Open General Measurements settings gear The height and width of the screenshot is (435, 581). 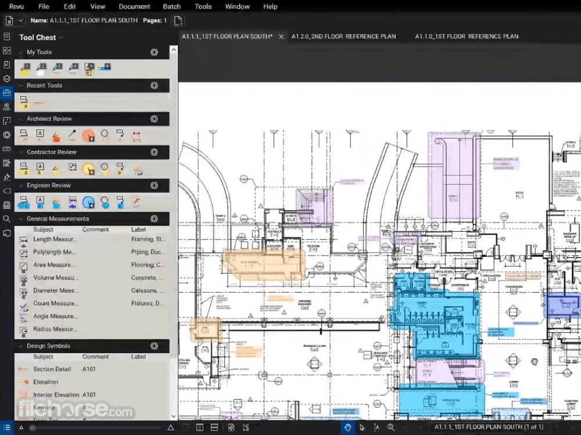pyautogui.click(x=154, y=219)
